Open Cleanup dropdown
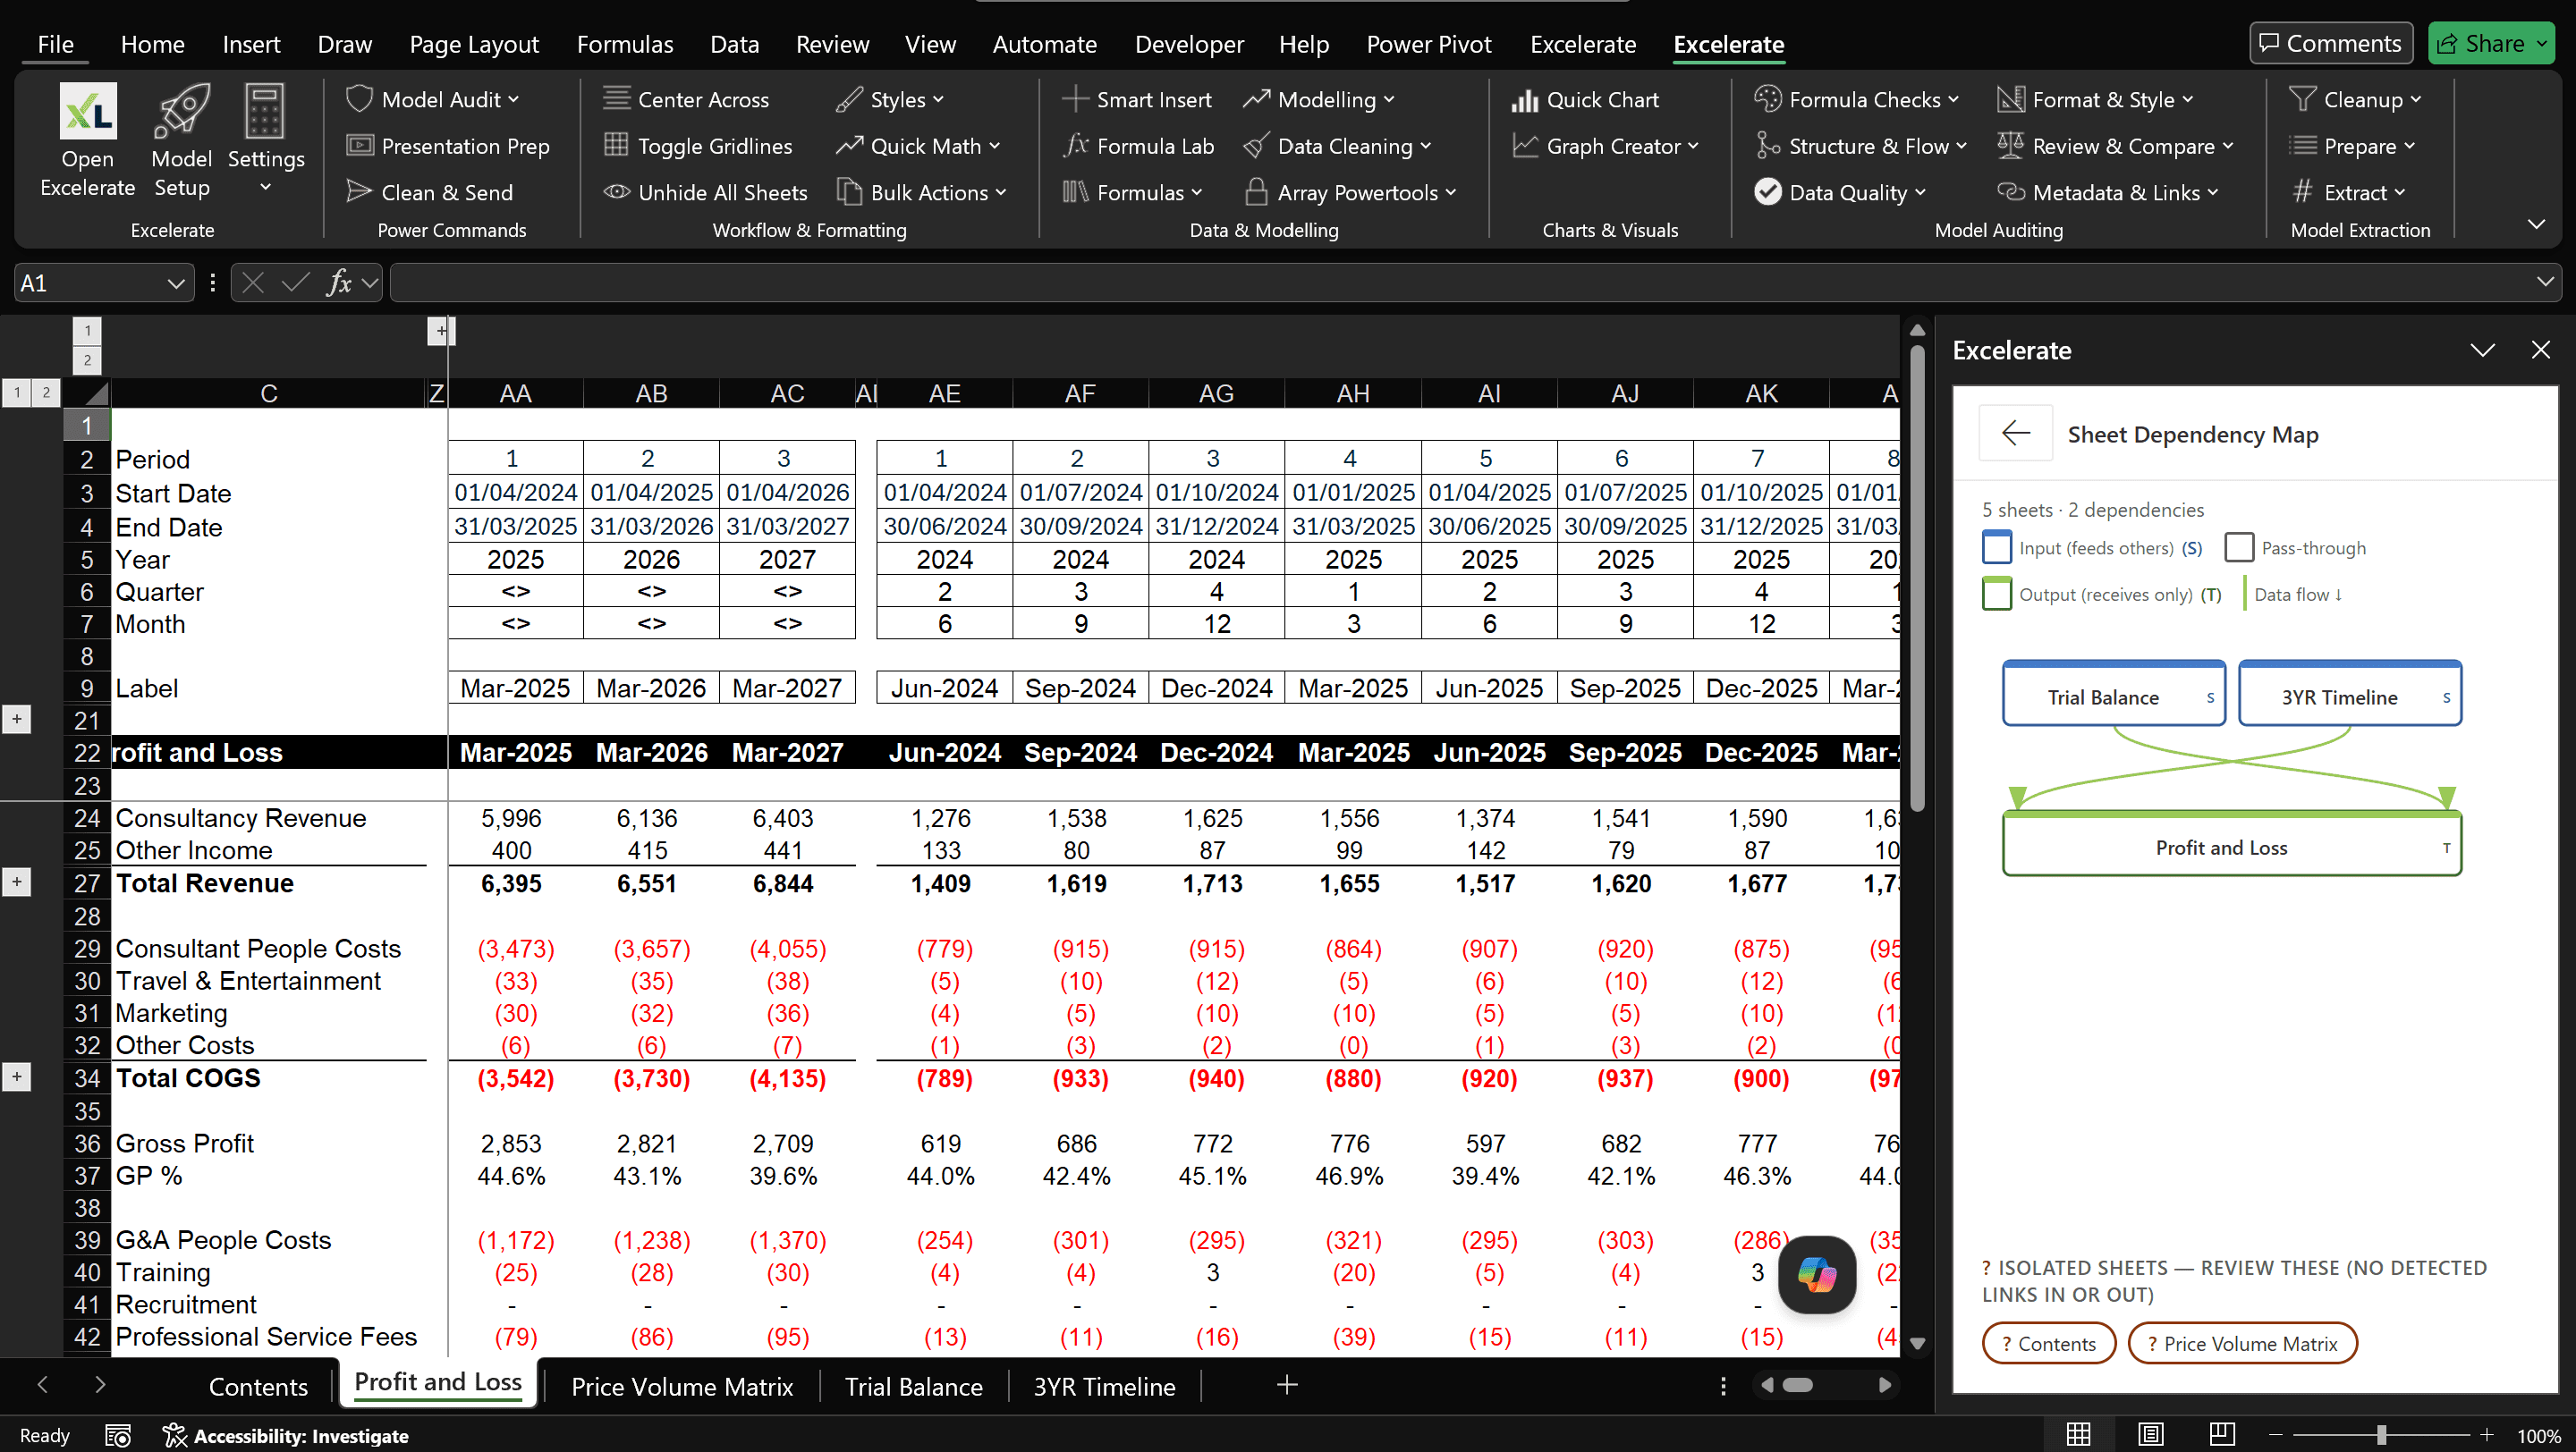The height and width of the screenshot is (1452, 2576). 2355,99
